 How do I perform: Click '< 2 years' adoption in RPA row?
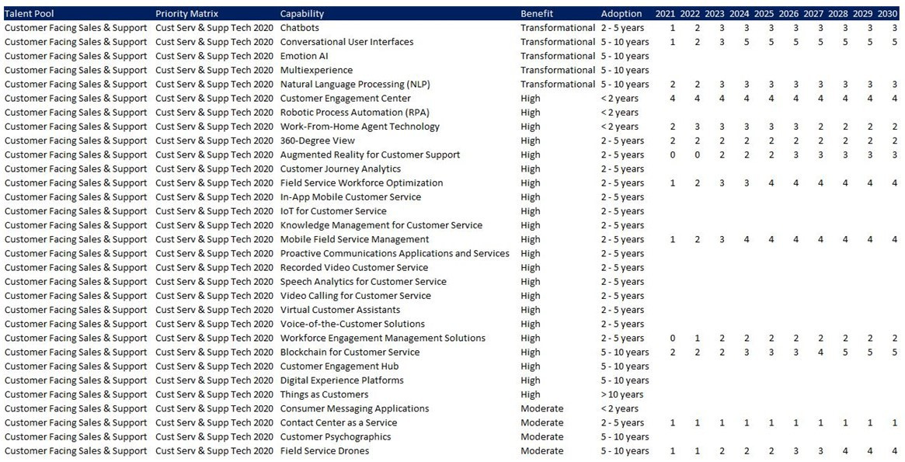tap(620, 113)
